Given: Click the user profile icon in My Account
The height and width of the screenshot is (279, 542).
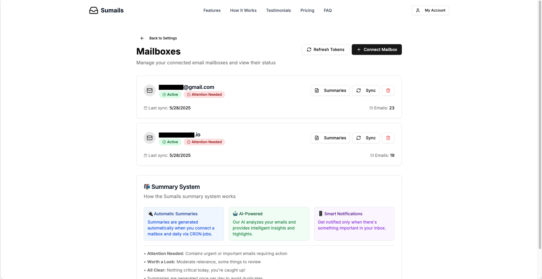Looking at the screenshot, I should point(418,10).
